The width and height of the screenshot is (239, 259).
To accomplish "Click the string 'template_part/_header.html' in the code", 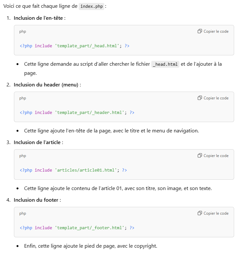I will tap(89, 113).
